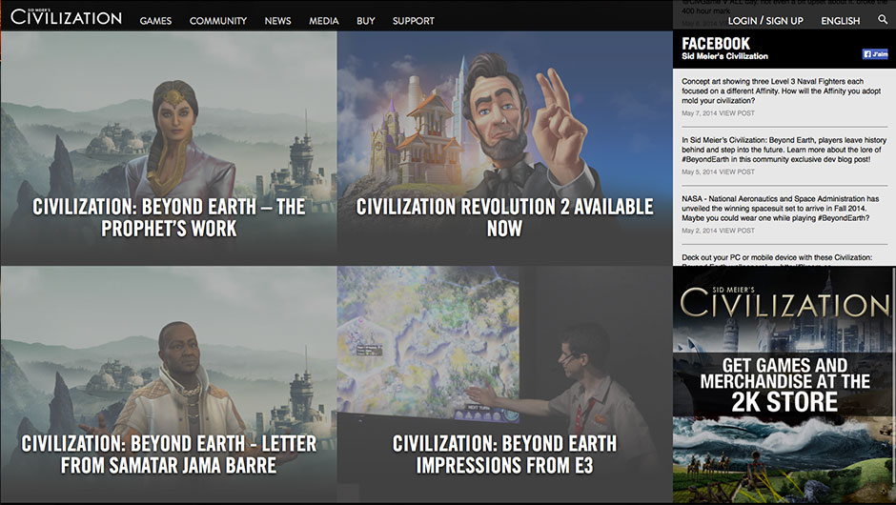
Task: Go to the News section
Action: coord(277,21)
